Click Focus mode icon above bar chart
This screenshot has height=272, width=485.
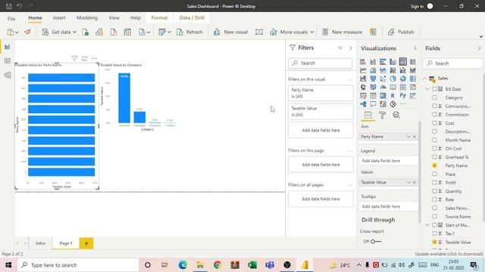tap(84, 58)
